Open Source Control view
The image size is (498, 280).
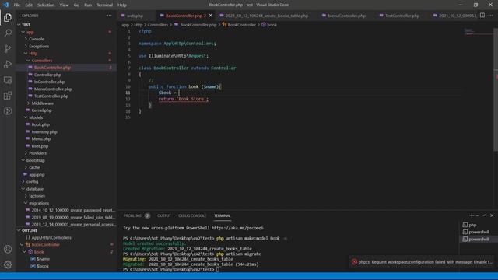8,48
